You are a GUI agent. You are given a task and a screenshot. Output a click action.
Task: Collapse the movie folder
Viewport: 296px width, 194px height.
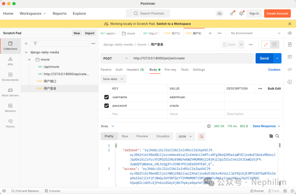(29, 59)
